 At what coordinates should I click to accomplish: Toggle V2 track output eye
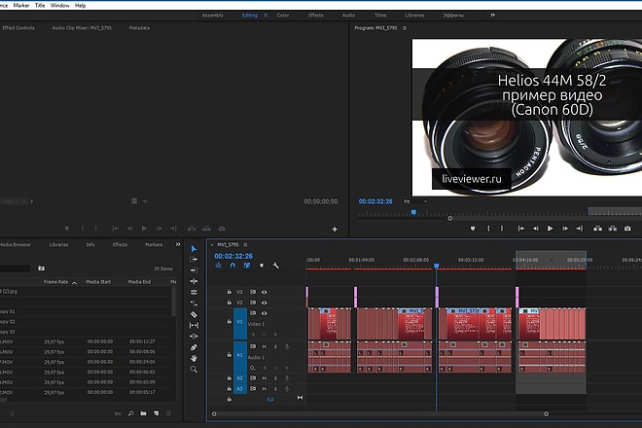point(264,303)
